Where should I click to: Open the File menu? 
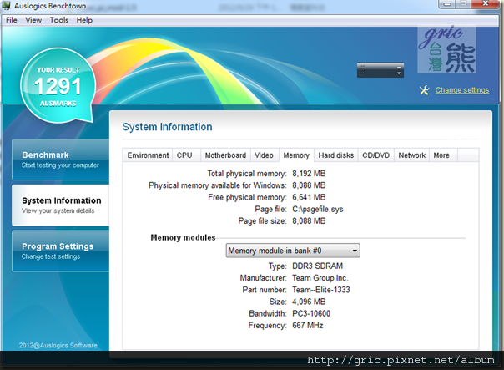11,20
